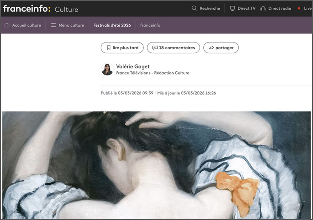
Task: Click Mis à jour le 05/03/2026 16:26 text
Action: (186, 93)
